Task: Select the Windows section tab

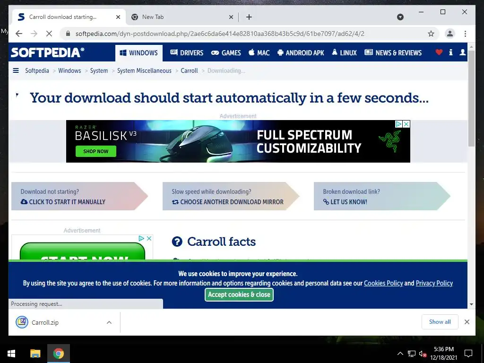Action: [139, 53]
